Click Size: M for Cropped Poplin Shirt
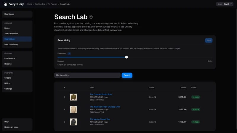 click(x=152, y=97)
